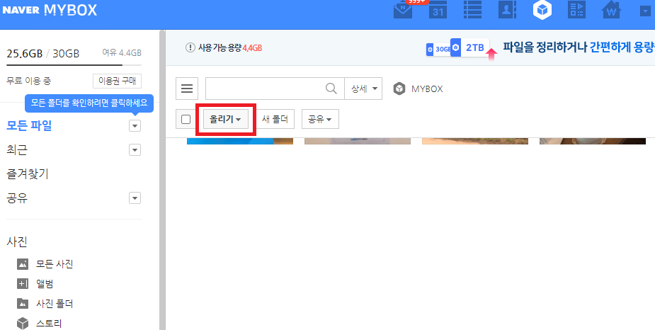Open the address book icon in header

click(508, 10)
